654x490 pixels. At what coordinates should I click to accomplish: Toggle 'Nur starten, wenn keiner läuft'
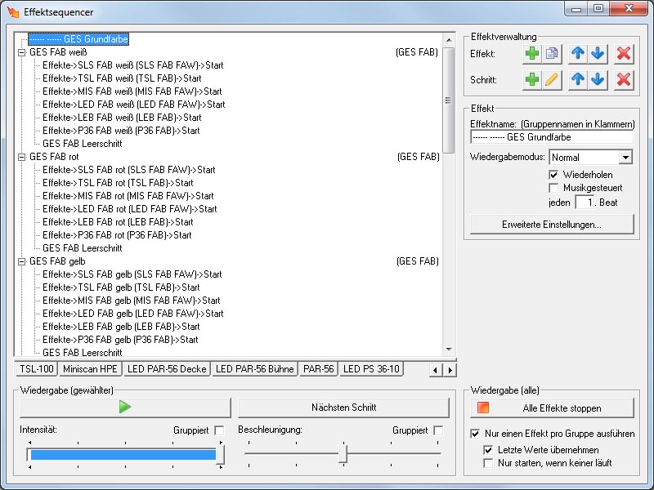pos(489,463)
